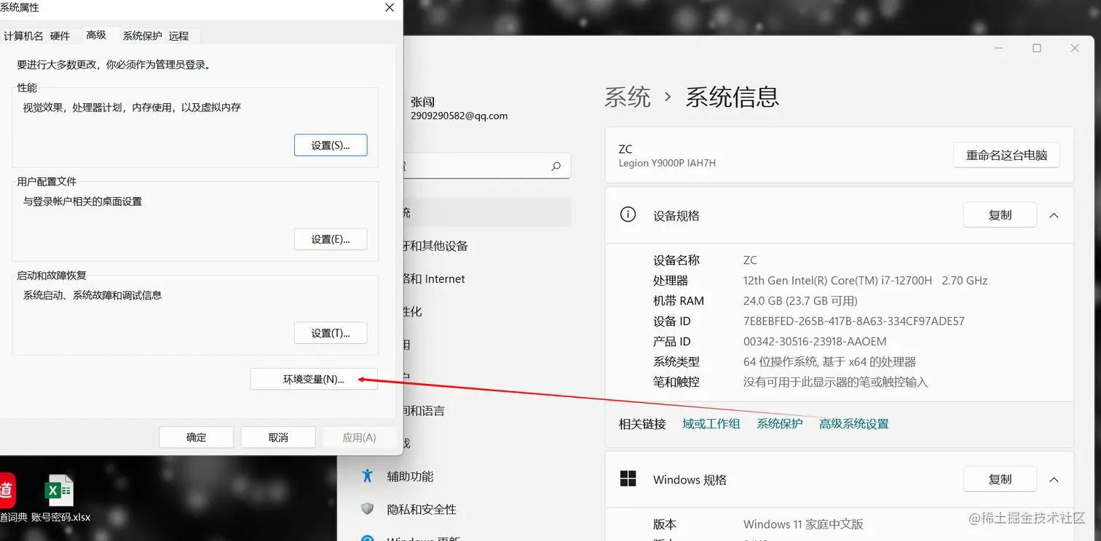Click 重命名这台电脑 button
Image resolution: width=1101 pixels, height=541 pixels.
pyautogui.click(x=1006, y=155)
